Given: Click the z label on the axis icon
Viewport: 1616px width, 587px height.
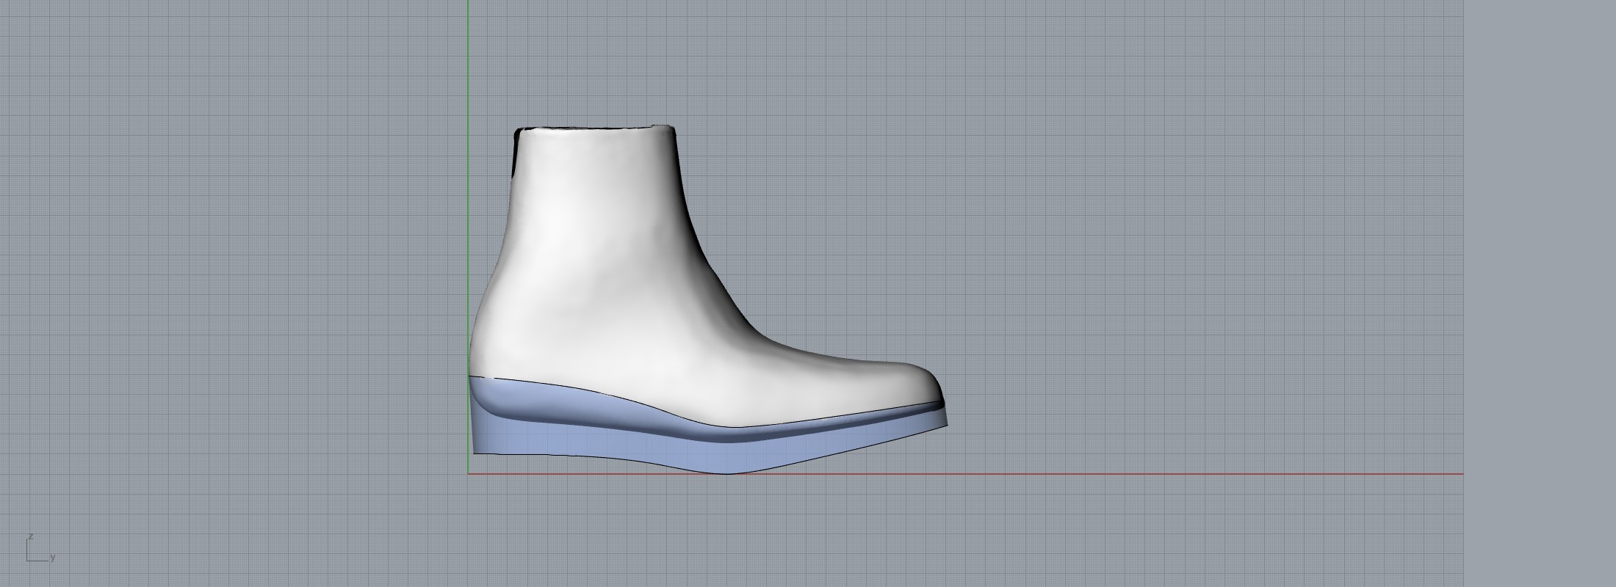Looking at the screenshot, I should click(x=31, y=537).
